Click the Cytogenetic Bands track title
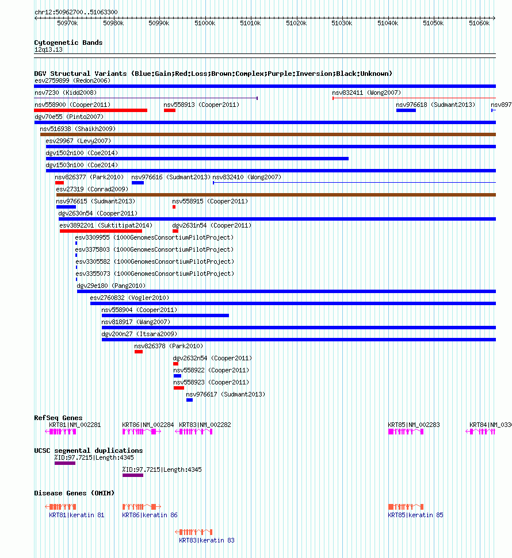 click(68, 43)
